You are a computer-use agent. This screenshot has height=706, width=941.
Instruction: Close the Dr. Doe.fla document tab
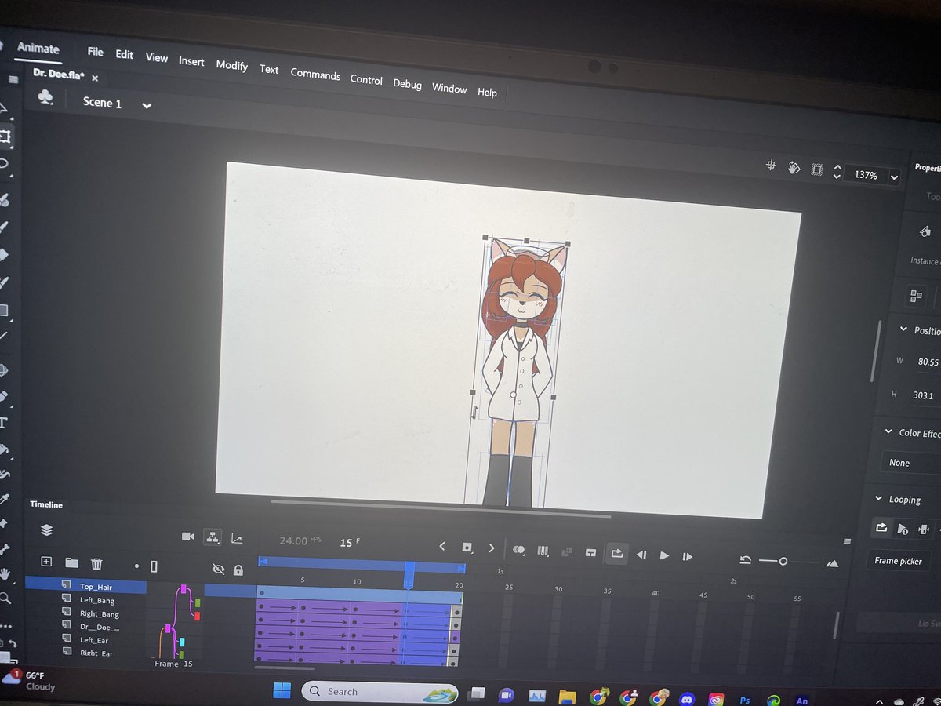(95, 78)
